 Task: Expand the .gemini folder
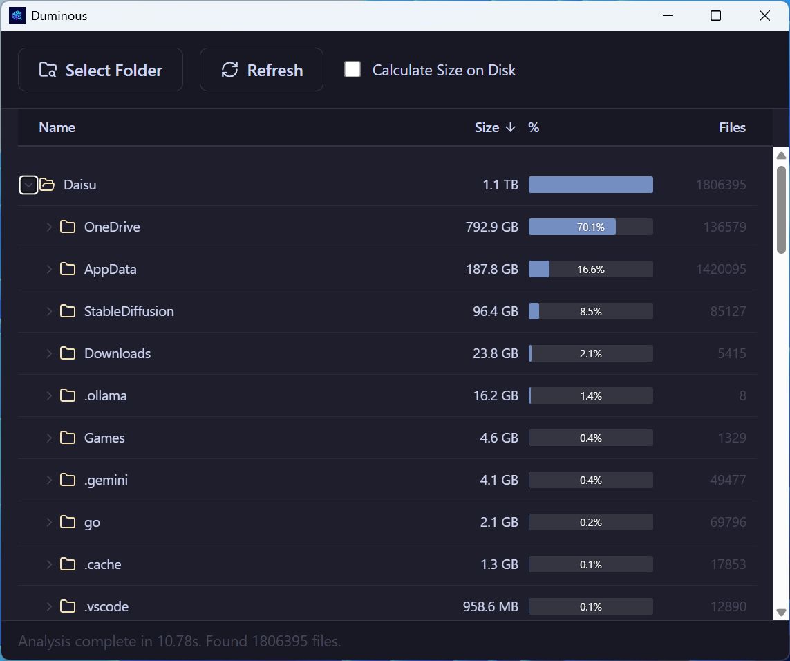48,480
